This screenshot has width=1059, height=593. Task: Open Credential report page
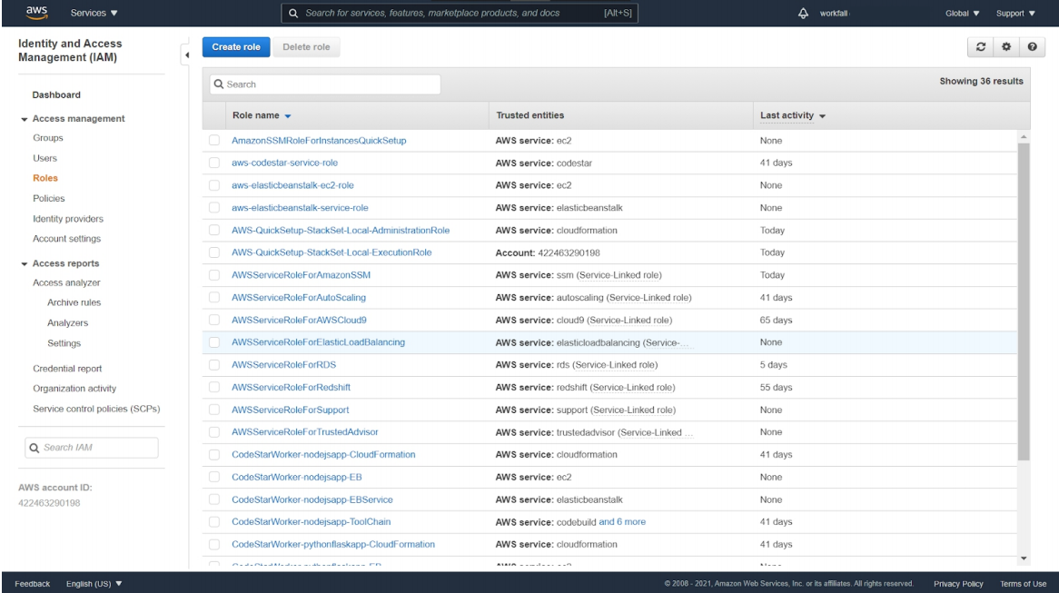pyautogui.click(x=67, y=369)
